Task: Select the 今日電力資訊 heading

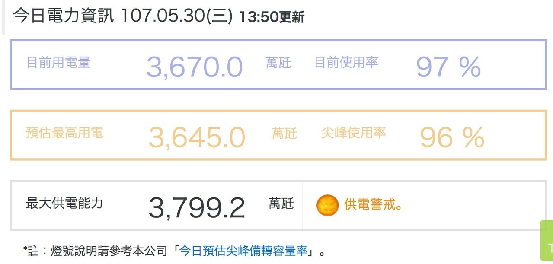Action: (x=64, y=16)
